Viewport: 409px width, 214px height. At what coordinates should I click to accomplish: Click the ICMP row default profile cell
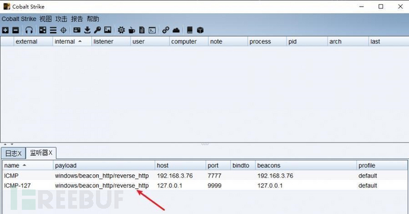click(x=382, y=175)
